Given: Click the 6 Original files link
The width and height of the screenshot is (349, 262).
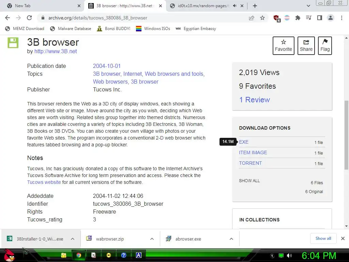Looking at the screenshot, I should click(x=314, y=192).
